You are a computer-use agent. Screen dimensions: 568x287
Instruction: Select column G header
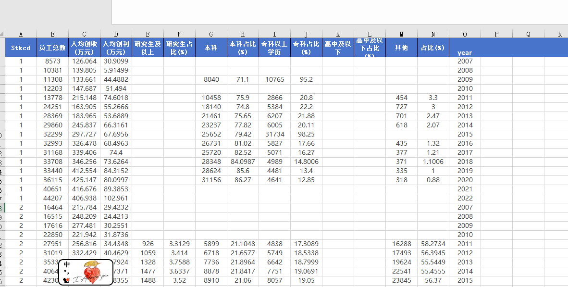point(211,34)
